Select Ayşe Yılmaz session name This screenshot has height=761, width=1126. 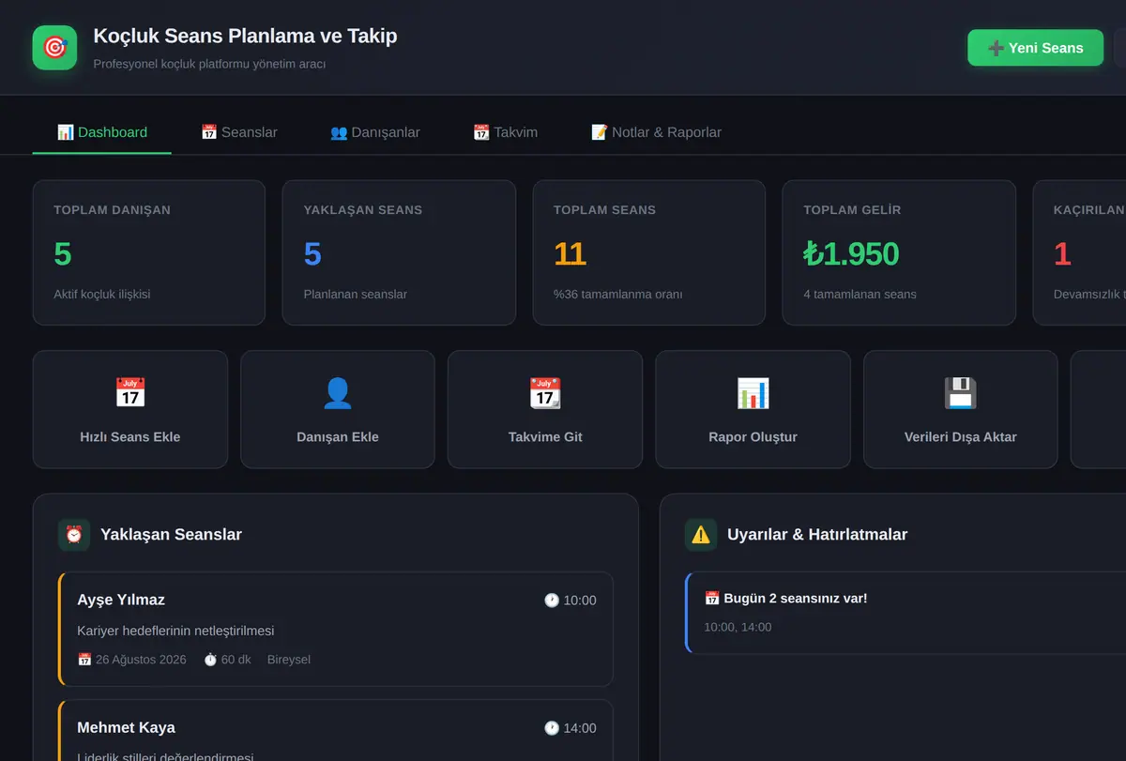(121, 601)
